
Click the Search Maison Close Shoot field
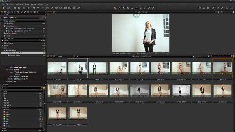(222, 56)
